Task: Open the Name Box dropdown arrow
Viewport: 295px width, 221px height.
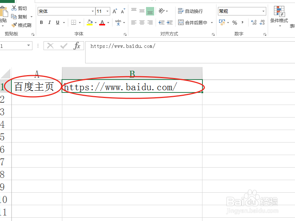Action: click(x=29, y=45)
